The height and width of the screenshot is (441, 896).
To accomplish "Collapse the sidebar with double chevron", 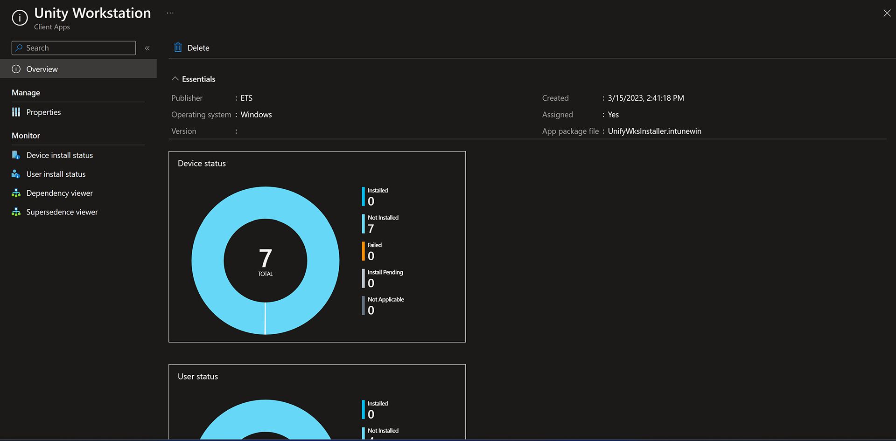I will point(147,48).
